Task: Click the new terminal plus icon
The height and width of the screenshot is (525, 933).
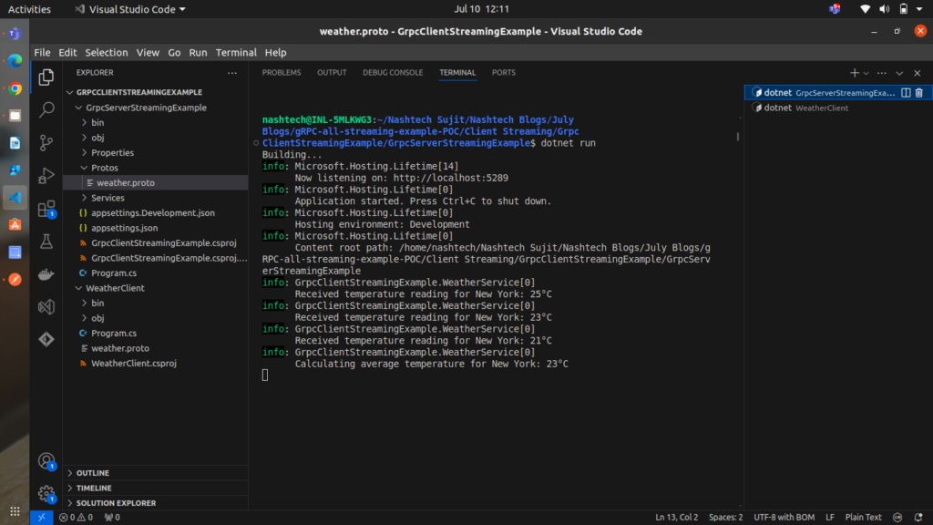Action: pyautogui.click(x=854, y=73)
